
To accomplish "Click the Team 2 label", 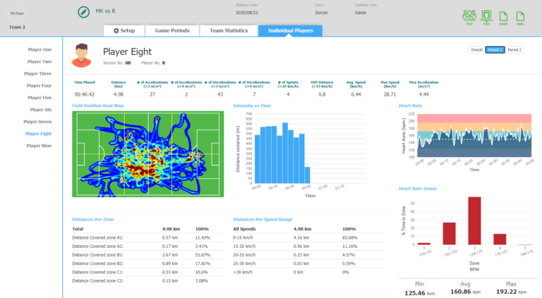I will click(17, 27).
